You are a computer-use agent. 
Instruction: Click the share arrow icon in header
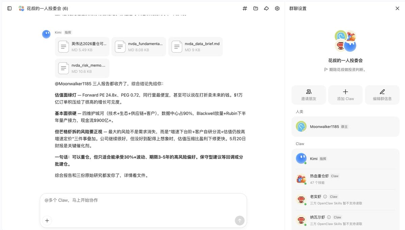266,8
